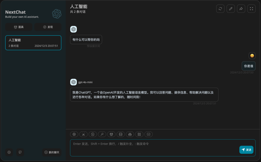The height and width of the screenshot is (162, 261).
Task: Open quick prompts magic wand
Action: (102, 134)
